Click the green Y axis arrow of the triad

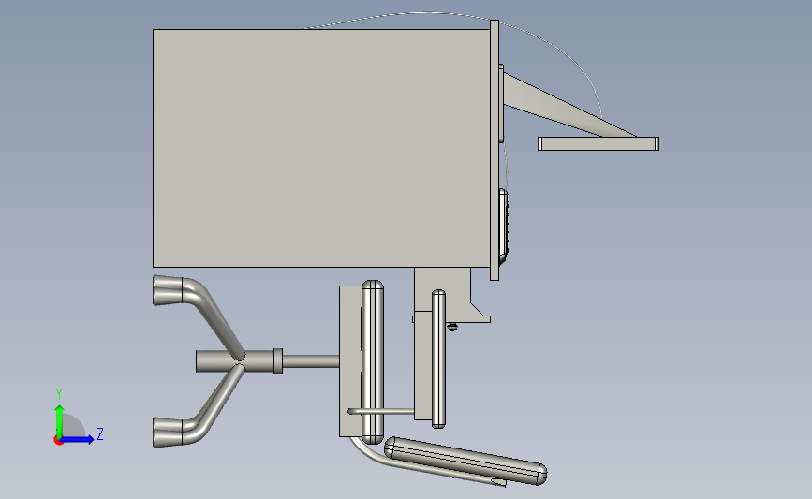[x=59, y=420]
